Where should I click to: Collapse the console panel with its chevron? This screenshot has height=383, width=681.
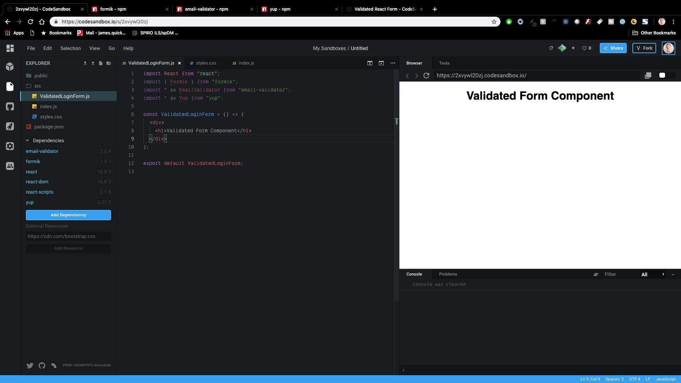point(673,274)
